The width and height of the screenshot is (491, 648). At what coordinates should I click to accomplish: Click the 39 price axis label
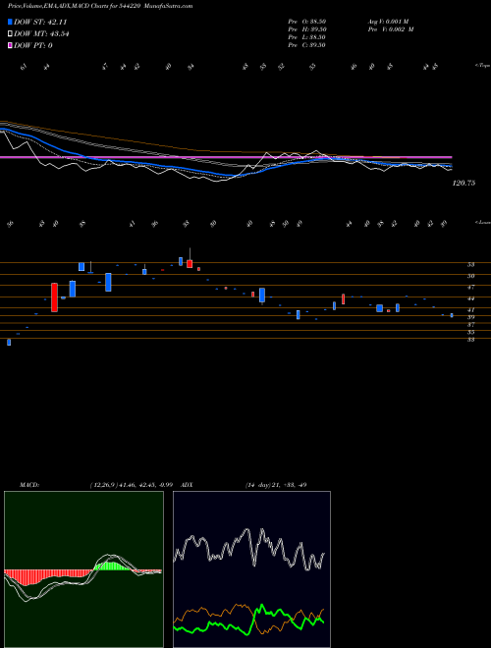(x=470, y=317)
